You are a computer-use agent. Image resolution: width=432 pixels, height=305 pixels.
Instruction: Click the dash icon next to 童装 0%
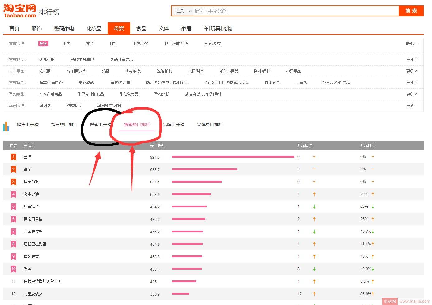373,157
